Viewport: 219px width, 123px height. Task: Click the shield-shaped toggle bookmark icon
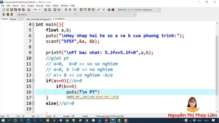(75, 10)
